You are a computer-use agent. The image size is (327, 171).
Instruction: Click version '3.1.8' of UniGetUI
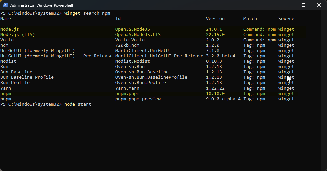pos(213,51)
